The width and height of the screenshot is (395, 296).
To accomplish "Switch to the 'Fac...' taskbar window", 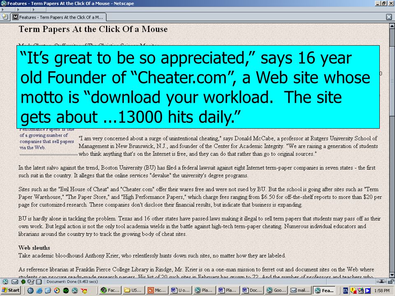I will [110, 290].
